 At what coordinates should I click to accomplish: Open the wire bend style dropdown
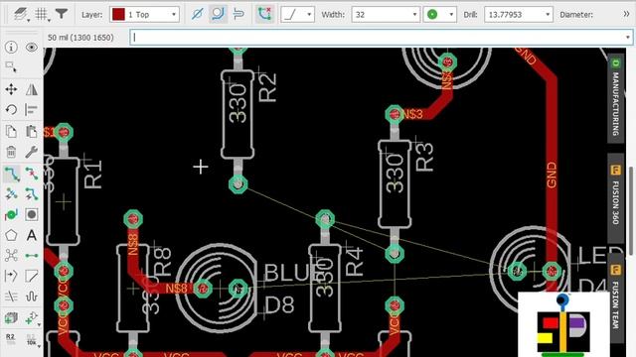tap(297, 15)
